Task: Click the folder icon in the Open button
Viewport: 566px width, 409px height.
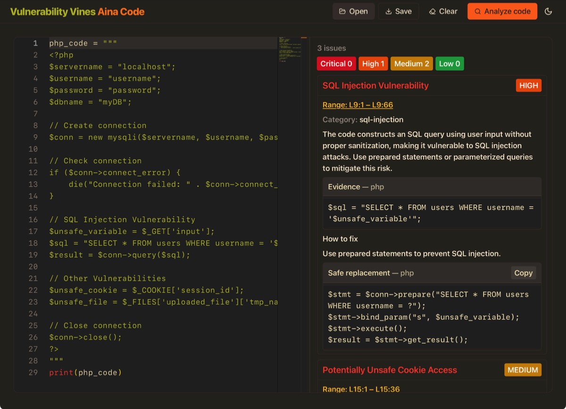Action: (x=342, y=11)
